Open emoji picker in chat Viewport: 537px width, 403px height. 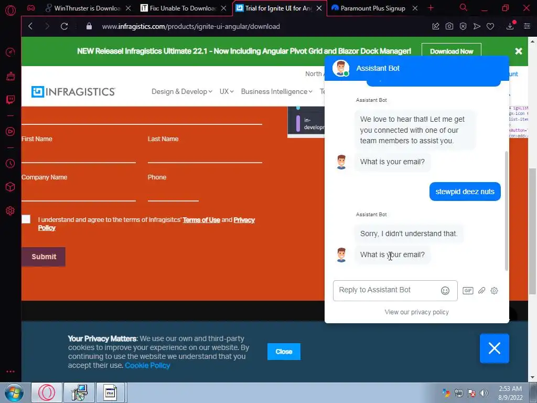(445, 291)
